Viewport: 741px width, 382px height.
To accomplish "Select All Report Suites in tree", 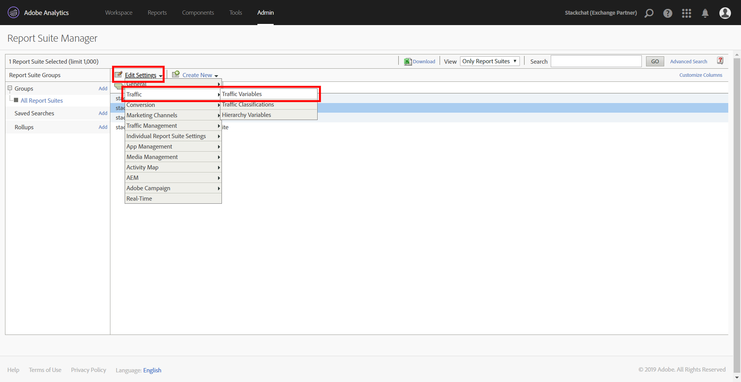I will 42,101.
